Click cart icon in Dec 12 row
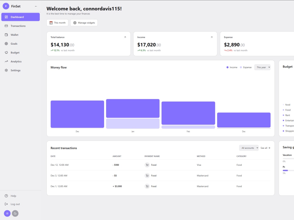 (147, 165)
